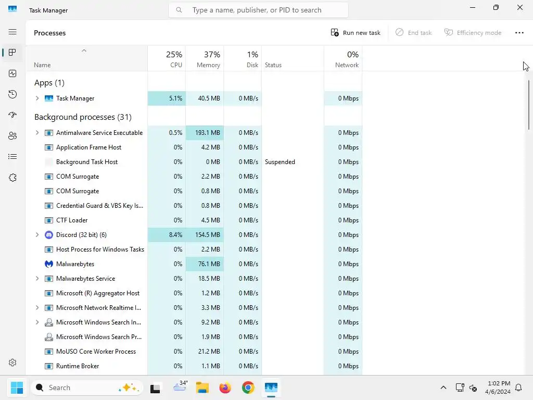
Task: Select the Processes page icon in sidebar
Action: [x=12, y=53]
